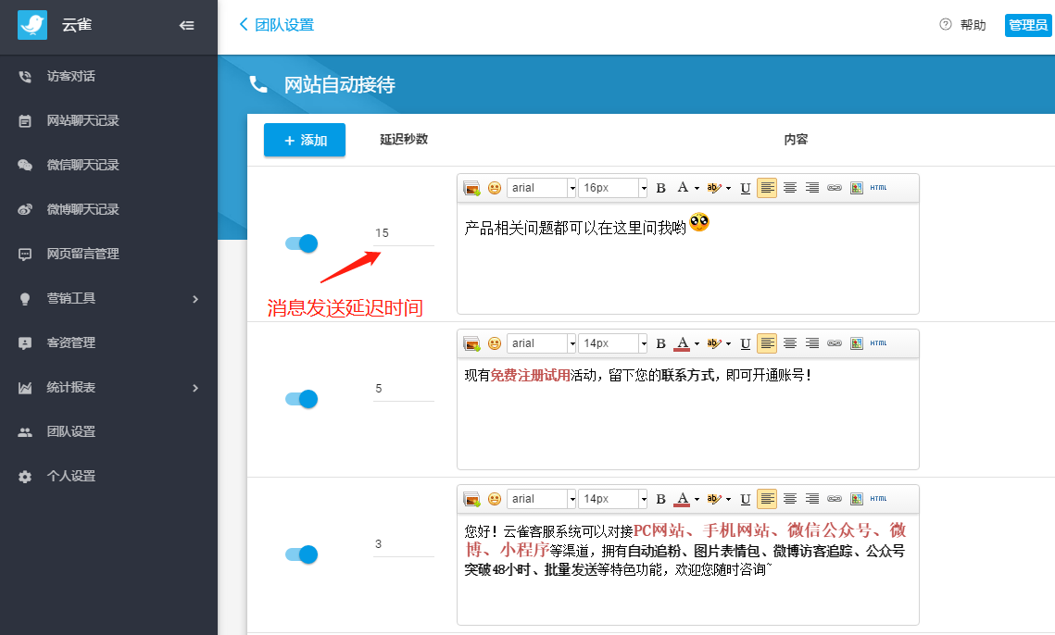This screenshot has width=1055, height=635.
Task: Open emoji picker in the first editor
Action: tap(495, 188)
